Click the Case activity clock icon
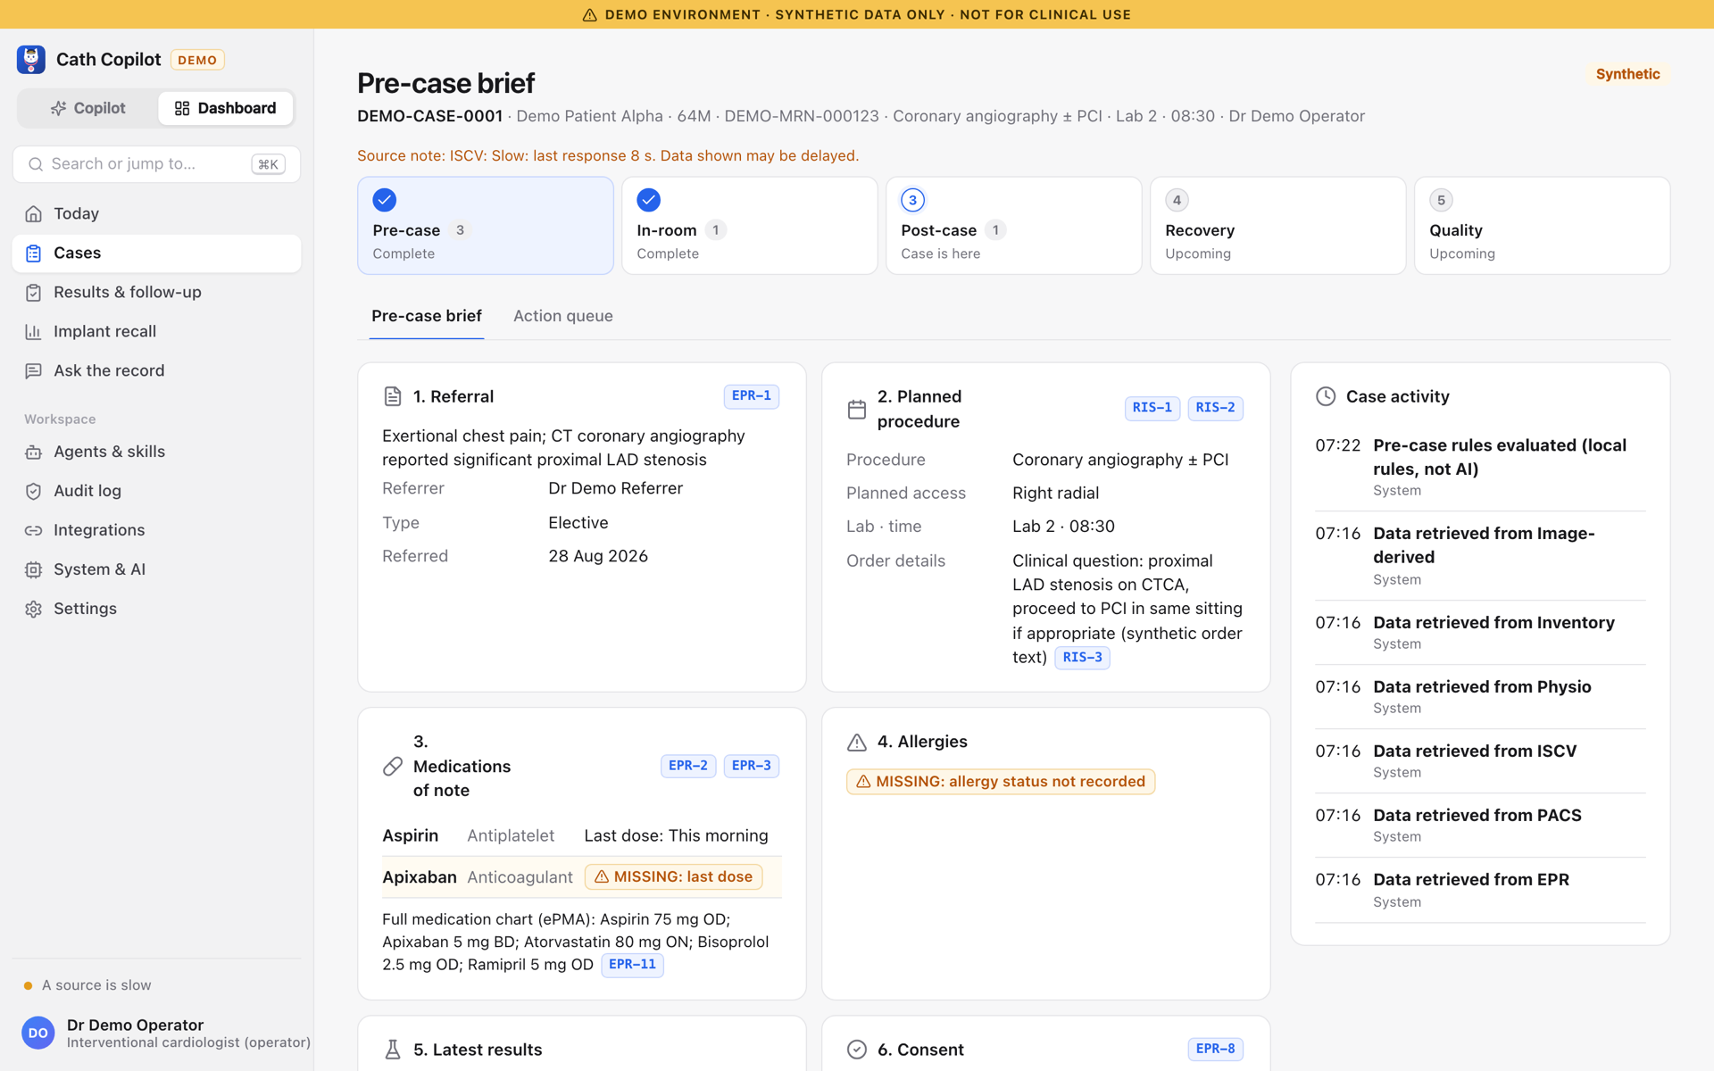This screenshot has width=1714, height=1071. coord(1326,396)
